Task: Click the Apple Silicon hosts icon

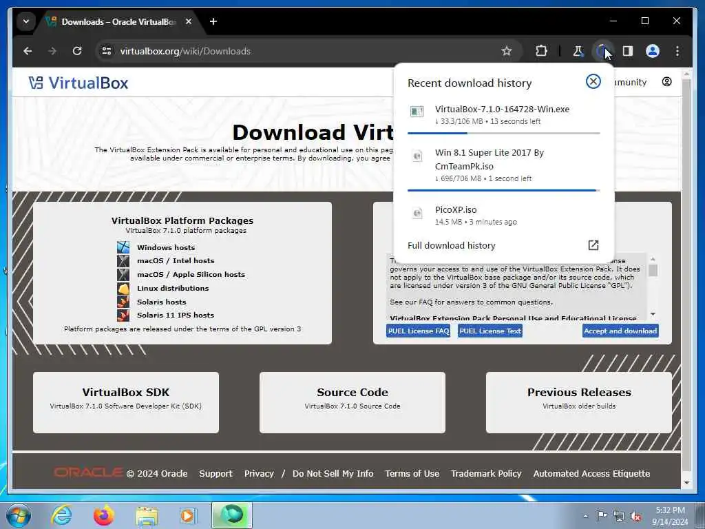Action: [123, 274]
